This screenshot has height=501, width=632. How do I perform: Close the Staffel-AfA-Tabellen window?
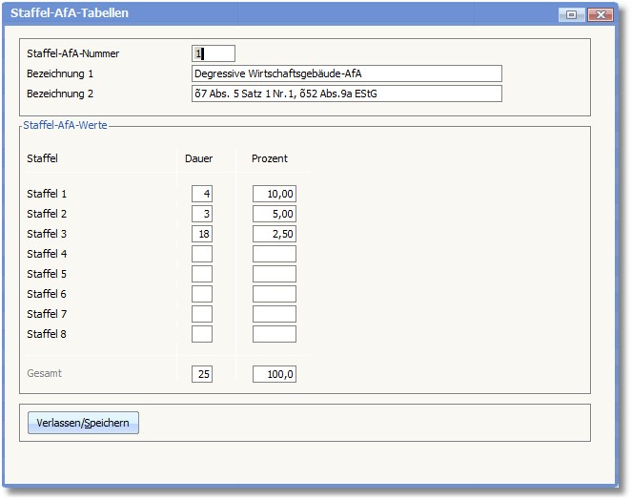(x=599, y=14)
